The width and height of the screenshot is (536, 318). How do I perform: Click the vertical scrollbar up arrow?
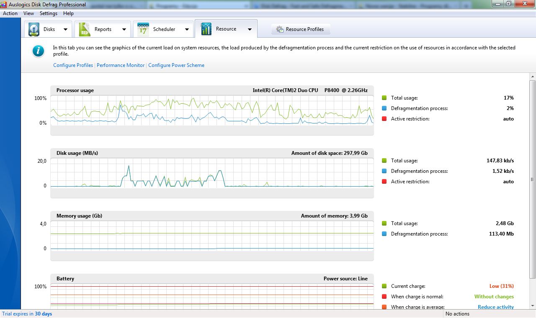(x=532, y=77)
